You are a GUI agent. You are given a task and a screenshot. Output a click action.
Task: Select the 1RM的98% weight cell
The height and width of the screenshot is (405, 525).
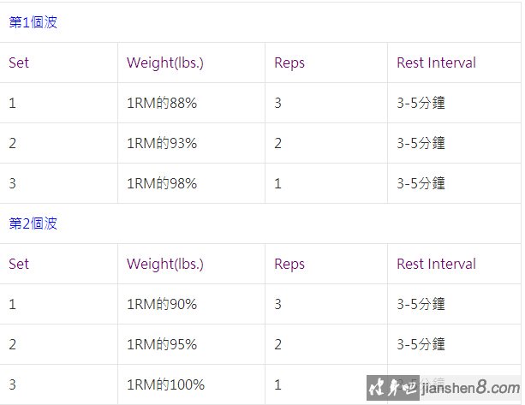pyautogui.click(x=191, y=183)
